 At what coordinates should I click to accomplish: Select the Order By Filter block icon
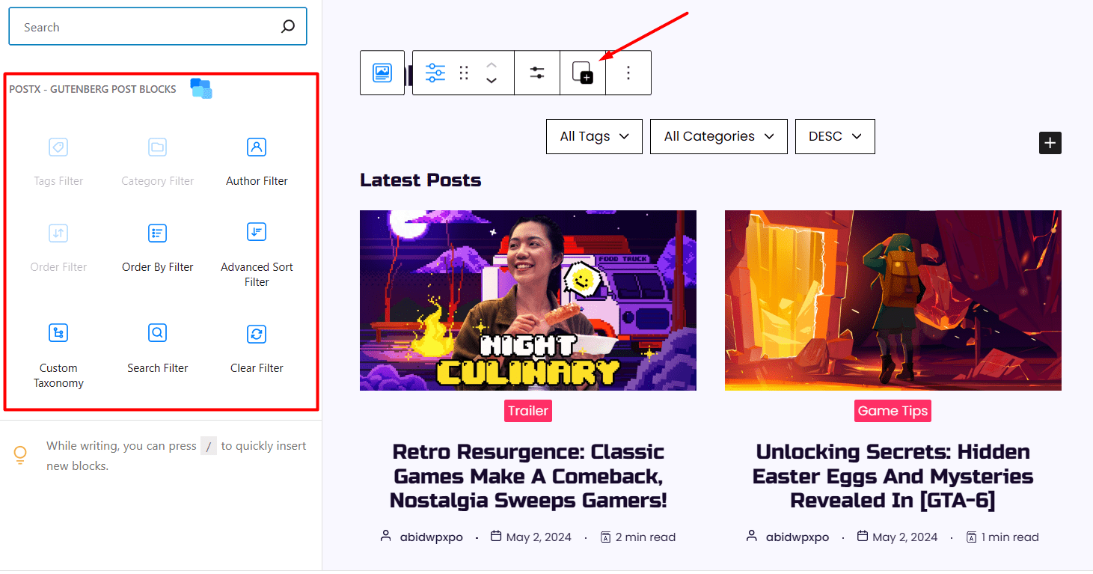click(x=157, y=233)
